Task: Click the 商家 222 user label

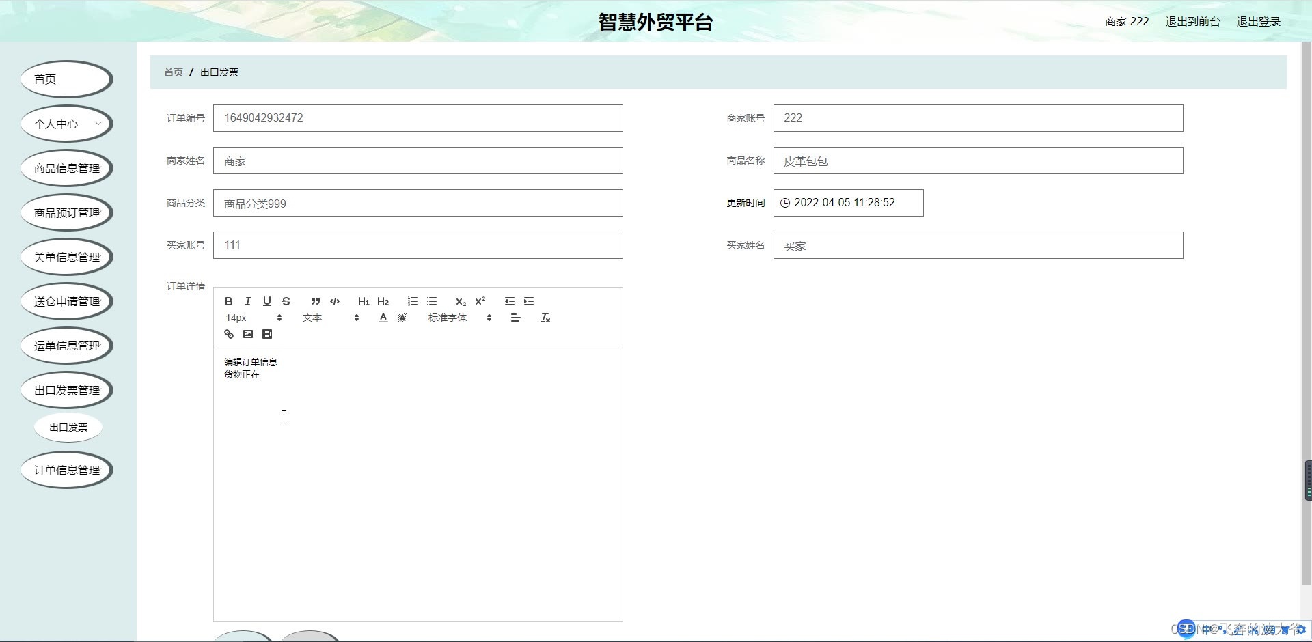Action: click(1127, 22)
